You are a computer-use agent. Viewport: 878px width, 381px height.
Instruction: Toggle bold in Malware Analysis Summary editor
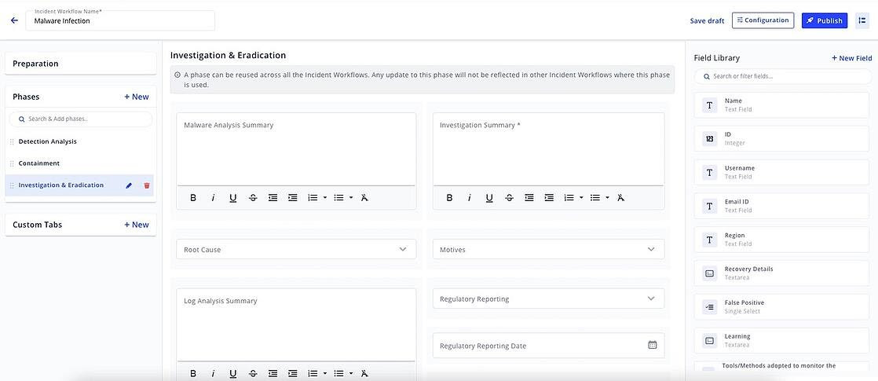[x=193, y=198]
